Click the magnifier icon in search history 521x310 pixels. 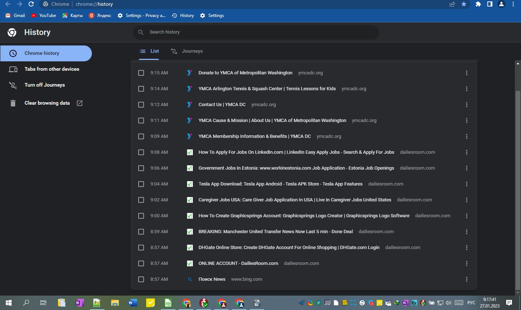(141, 32)
